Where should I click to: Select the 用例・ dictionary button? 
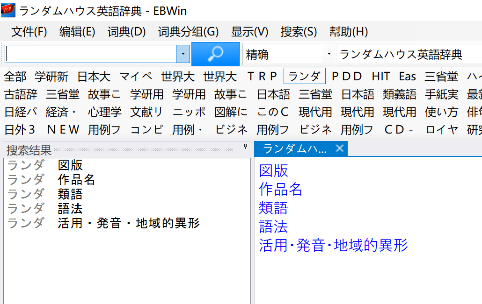[188, 129]
